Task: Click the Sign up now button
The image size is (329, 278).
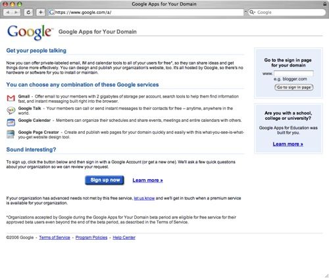Action: tap(105, 180)
